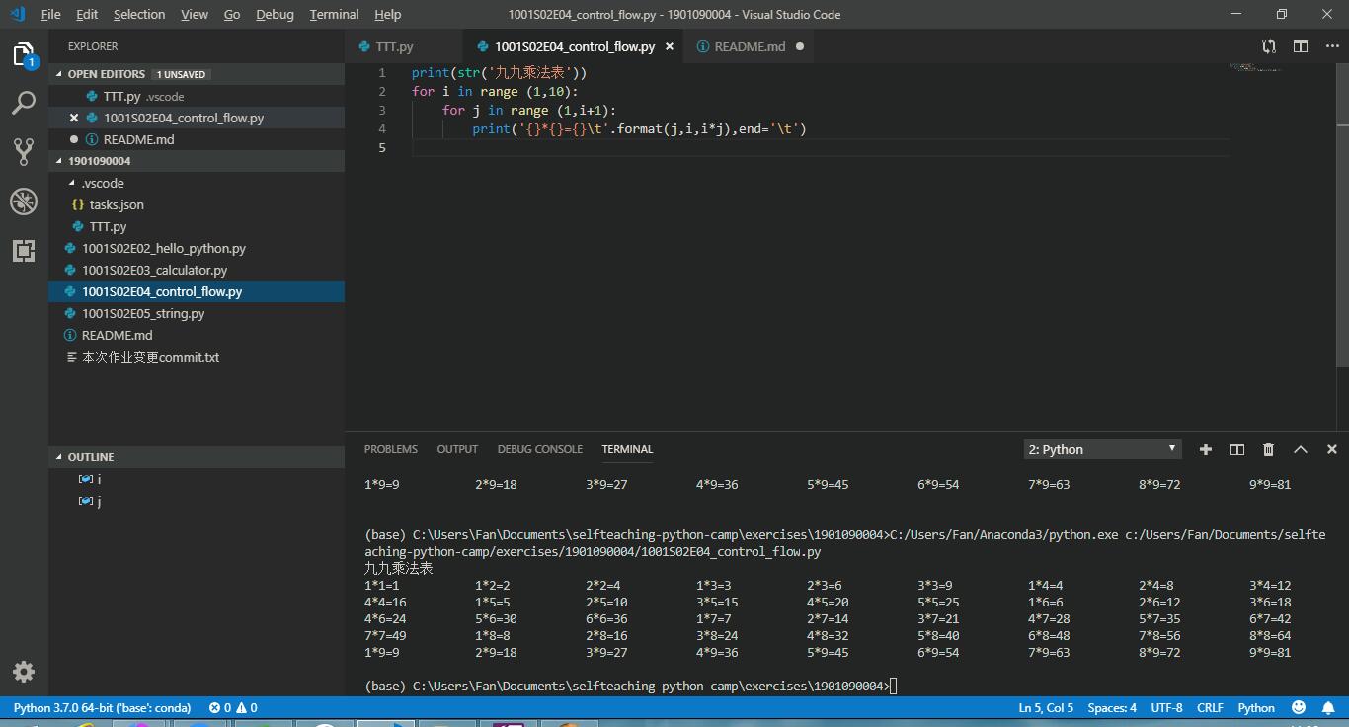Switch to the README.md tab

click(x=747, y=45)
